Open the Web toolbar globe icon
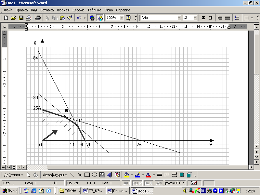Image resolution: width=260 pixels, height=195 pixels. [x=92, y=18]
